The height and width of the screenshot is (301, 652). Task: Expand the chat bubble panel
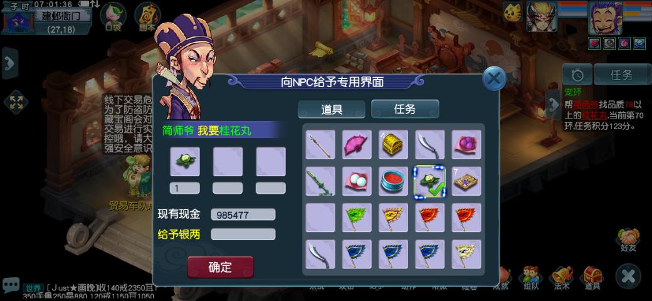pos(11,285)
